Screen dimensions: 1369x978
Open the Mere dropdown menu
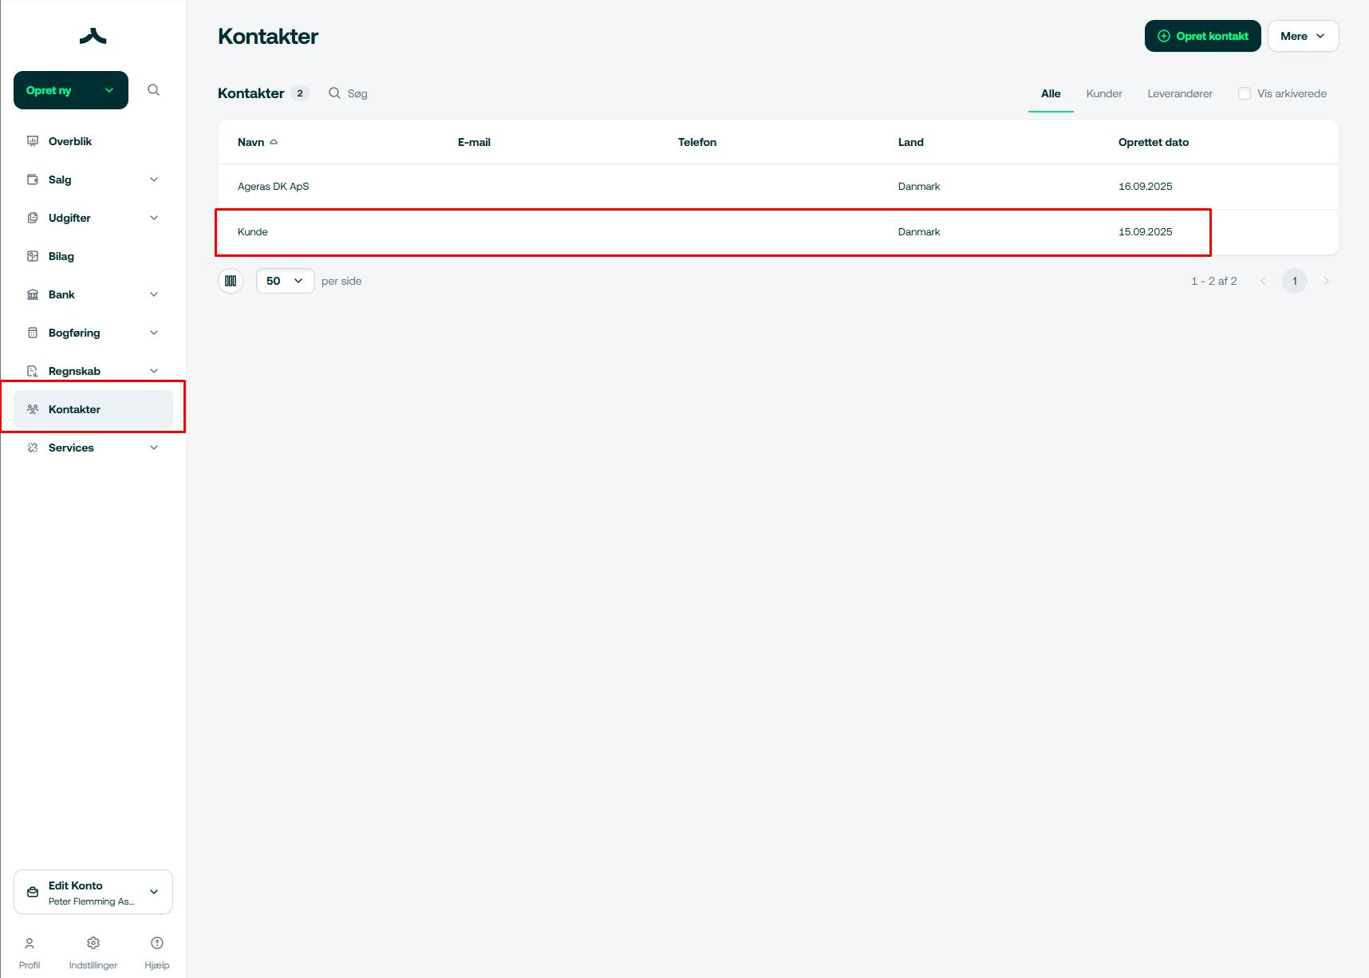pyautogui.click(x=1303, y=36)
